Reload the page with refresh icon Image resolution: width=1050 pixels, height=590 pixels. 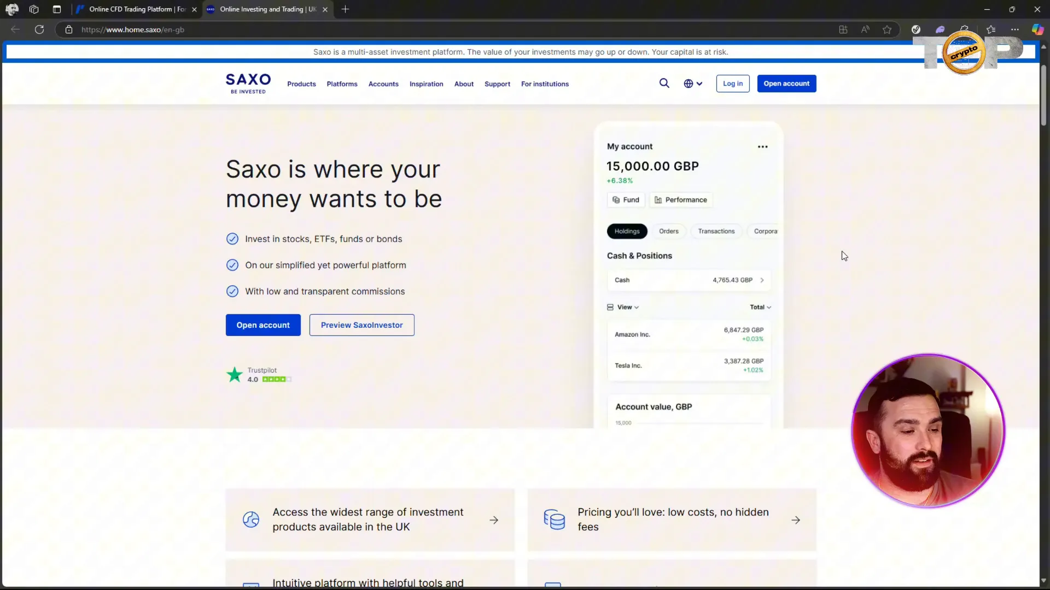coord(39,29)
